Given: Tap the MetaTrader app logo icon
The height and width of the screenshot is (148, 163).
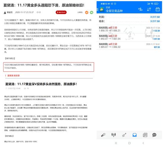Looking at the screenshot, I should click(102, 10).
